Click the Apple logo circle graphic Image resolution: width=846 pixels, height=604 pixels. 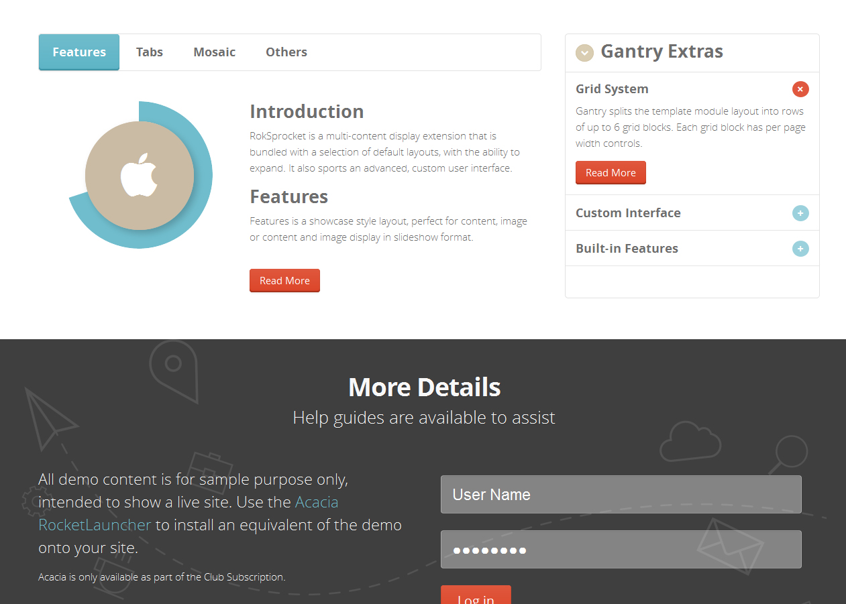click(x=140, y=176)
